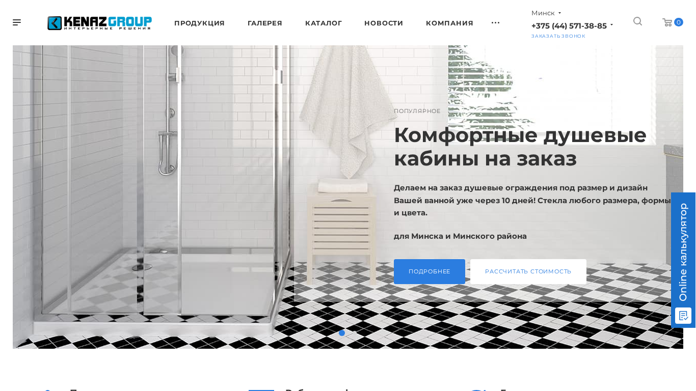Go to the Каталог menu item
The image size is (696, 391).
click(324, 23)
